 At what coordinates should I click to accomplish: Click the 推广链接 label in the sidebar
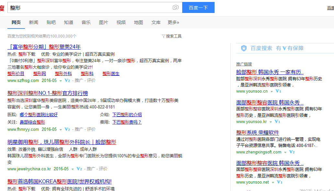[244, 64]
